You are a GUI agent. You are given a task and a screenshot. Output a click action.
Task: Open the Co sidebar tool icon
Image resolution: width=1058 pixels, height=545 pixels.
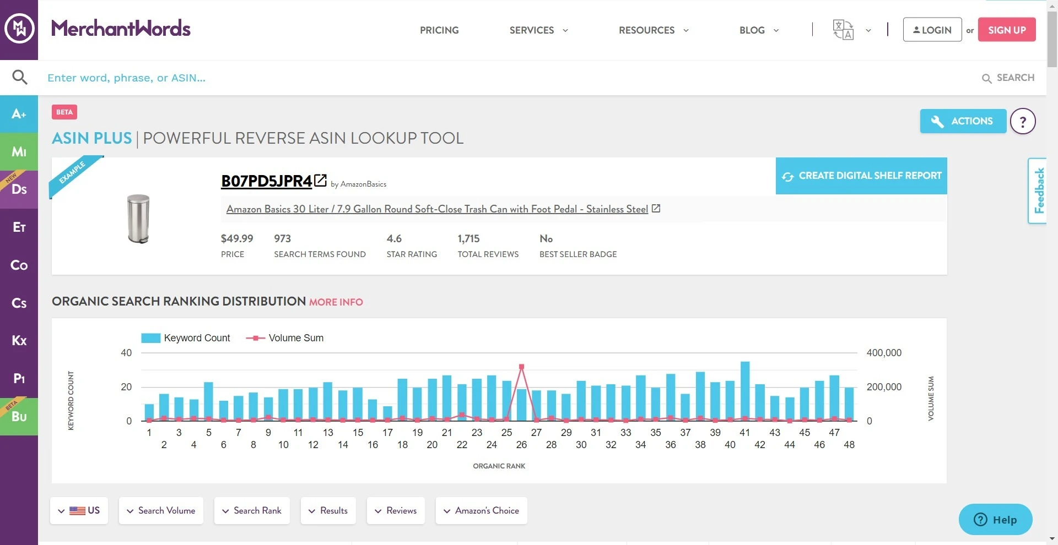pos(19,265)
